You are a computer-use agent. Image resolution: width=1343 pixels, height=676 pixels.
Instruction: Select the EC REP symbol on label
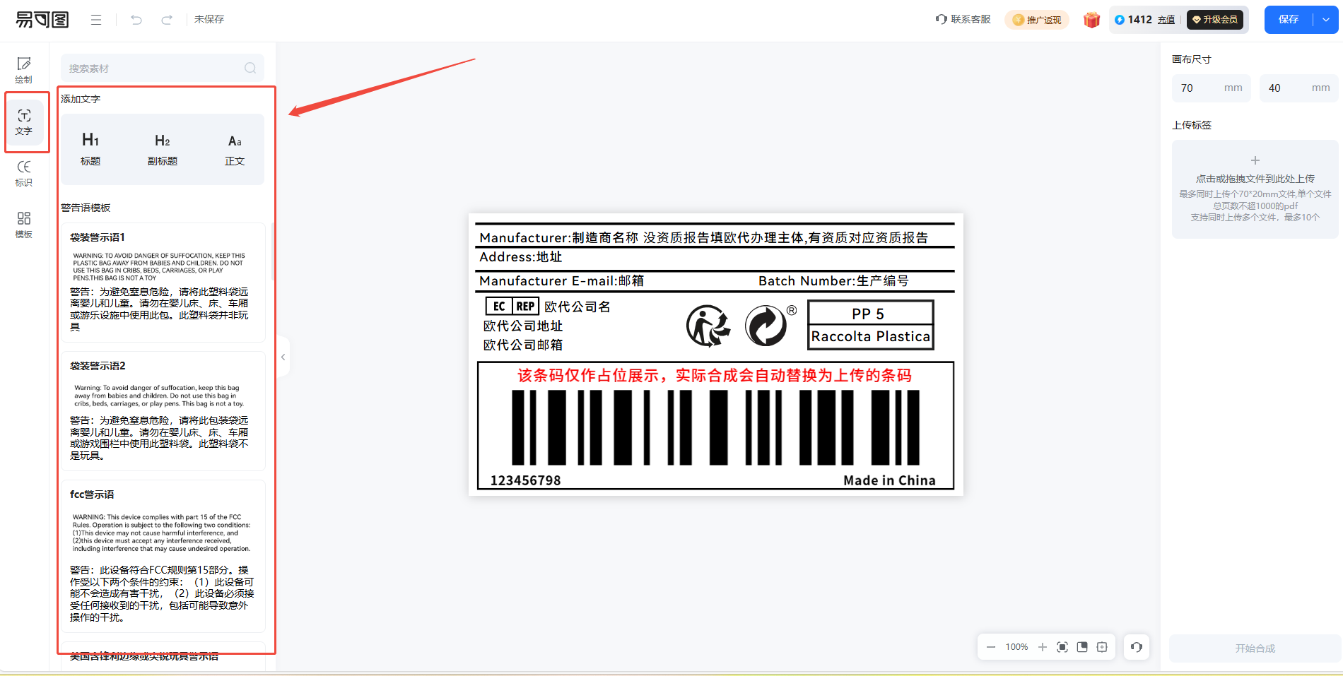[x=512, y=306]
